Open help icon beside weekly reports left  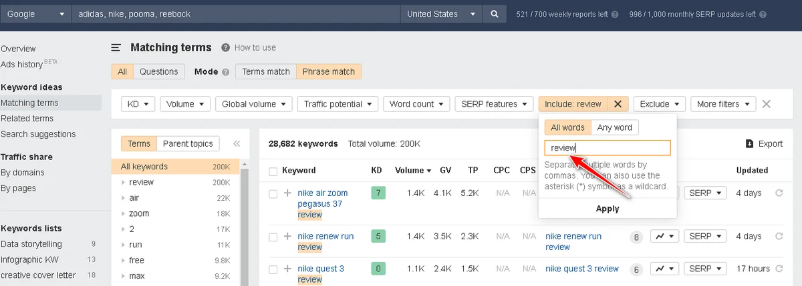click(614, 14)
